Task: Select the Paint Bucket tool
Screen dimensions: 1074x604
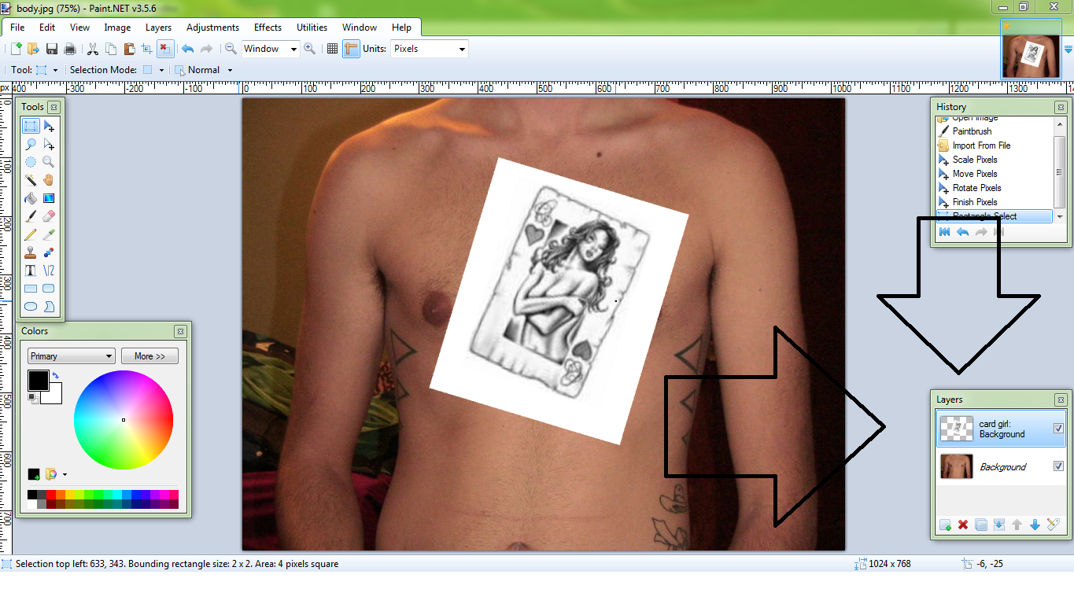Action: click(31, 198)
